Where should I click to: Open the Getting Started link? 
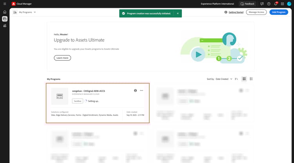pyautogui.click(x=236, y=12)
